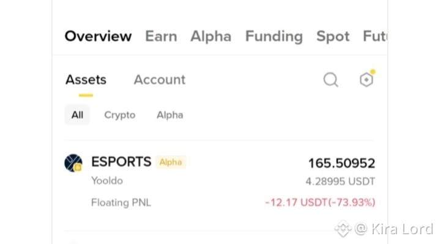The image size is (438, 244).
Task: Select the All filter chip
Action: pos(77,115)
